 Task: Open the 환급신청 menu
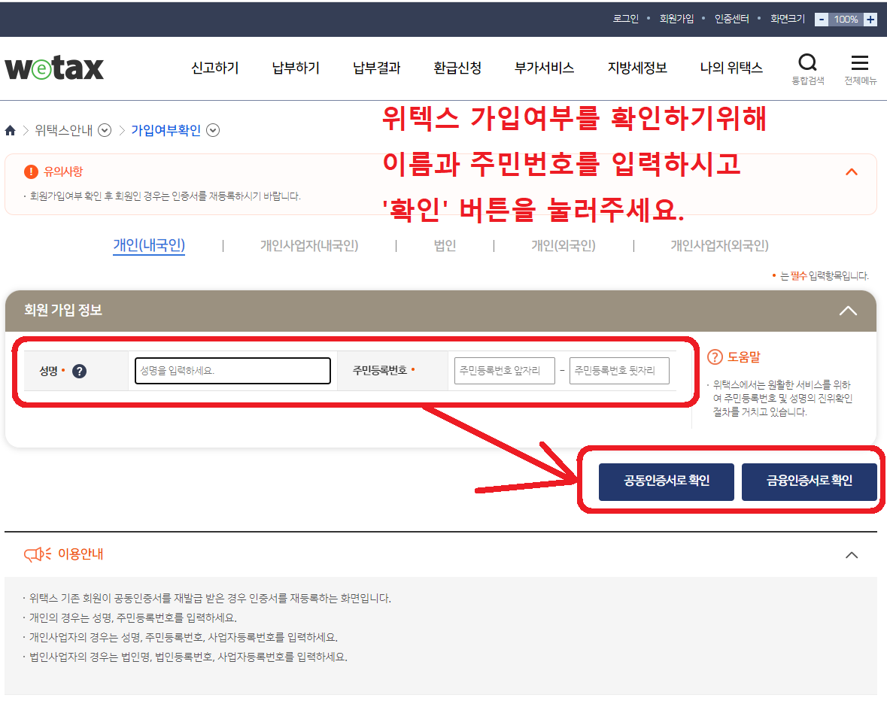[x=457, y=68]
